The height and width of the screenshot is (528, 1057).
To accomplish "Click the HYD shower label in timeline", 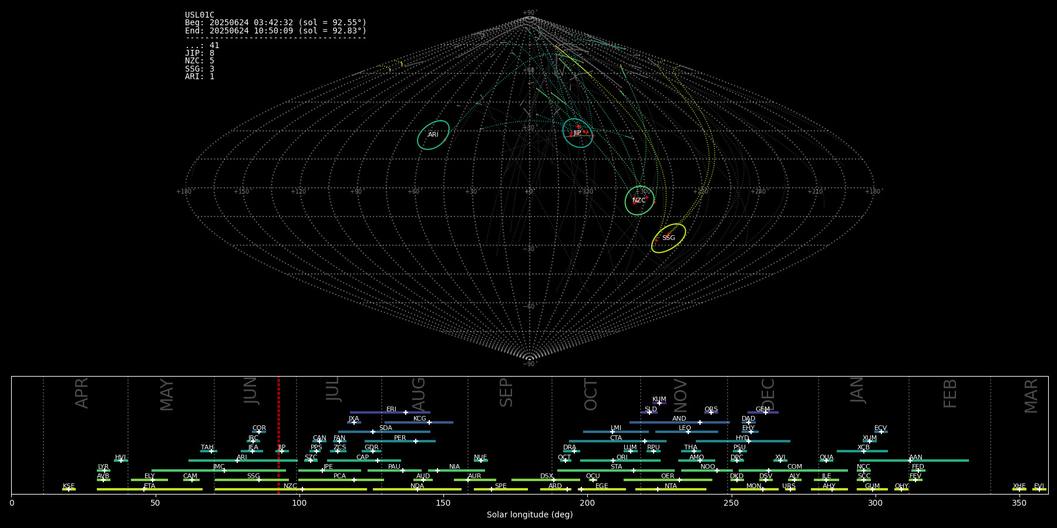I will point(742,438).
